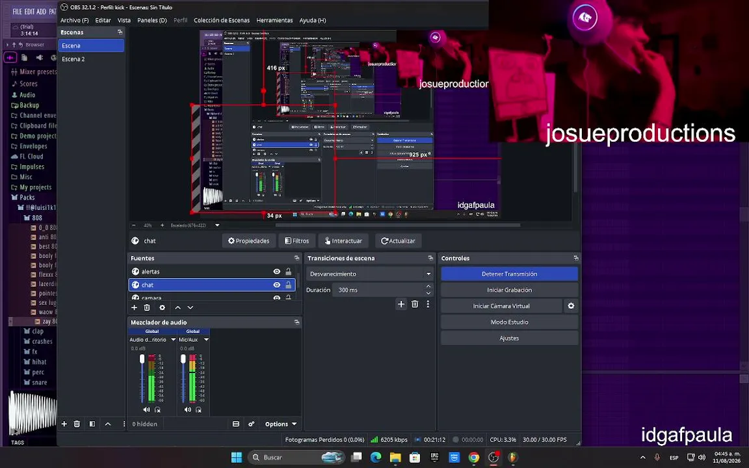
Task: Undock the Escenas panel
Action: [x=120, y=32]
